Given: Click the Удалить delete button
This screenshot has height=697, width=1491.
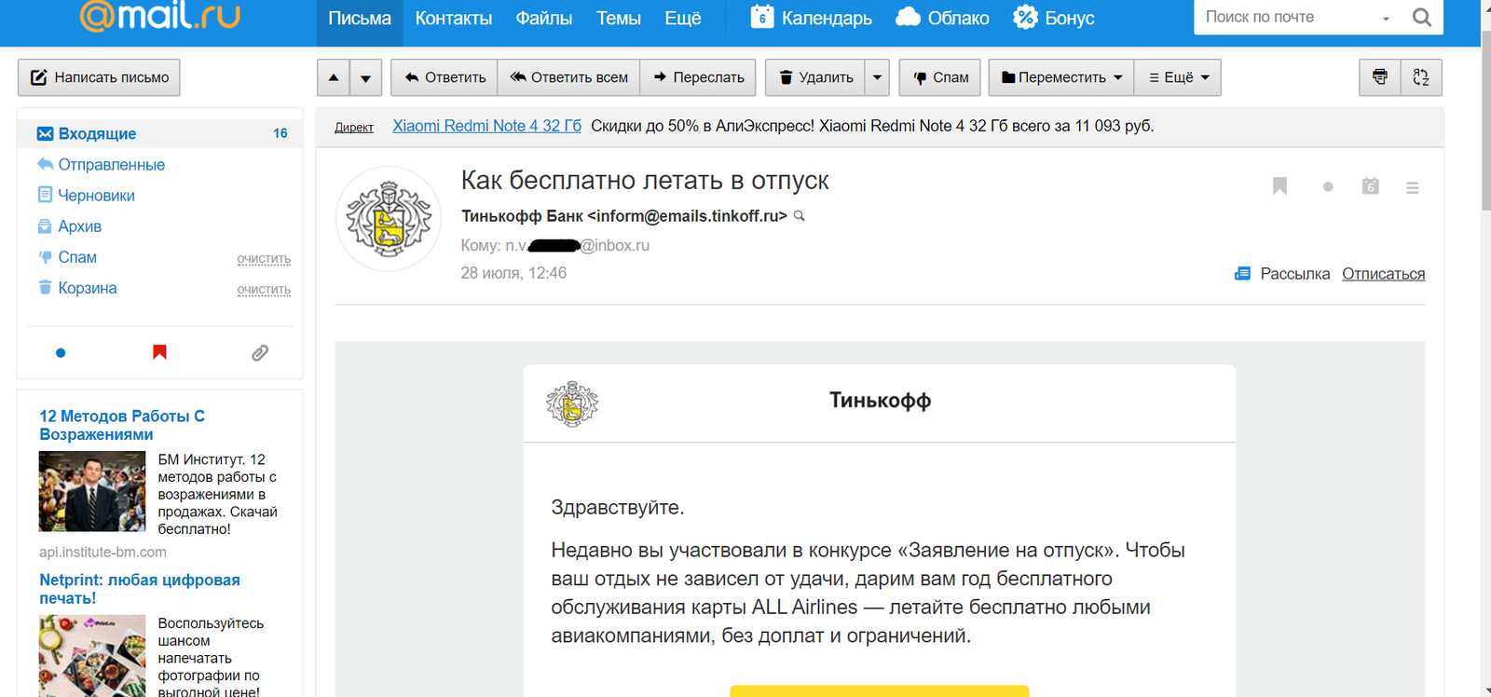Looking at the screenshot, I should click(x=815, y=77).
